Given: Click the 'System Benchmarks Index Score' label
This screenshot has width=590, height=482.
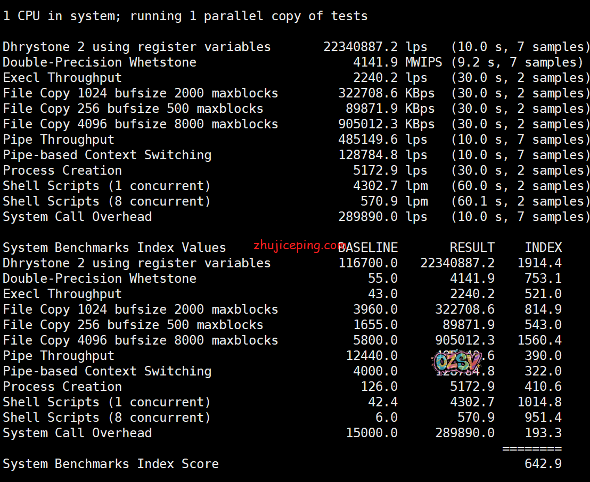Looking at the screenshot, I should coord(111,464).
